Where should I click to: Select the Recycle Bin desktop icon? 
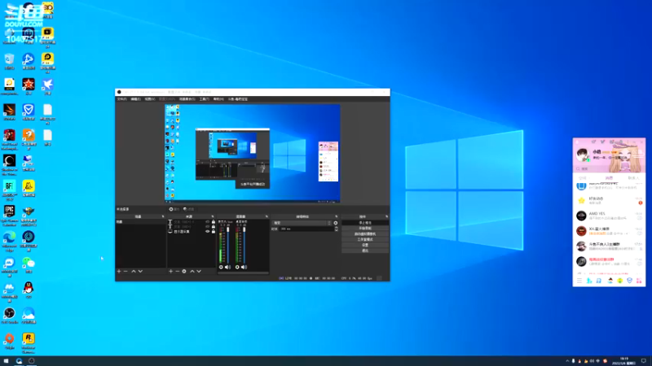point(9,62)
